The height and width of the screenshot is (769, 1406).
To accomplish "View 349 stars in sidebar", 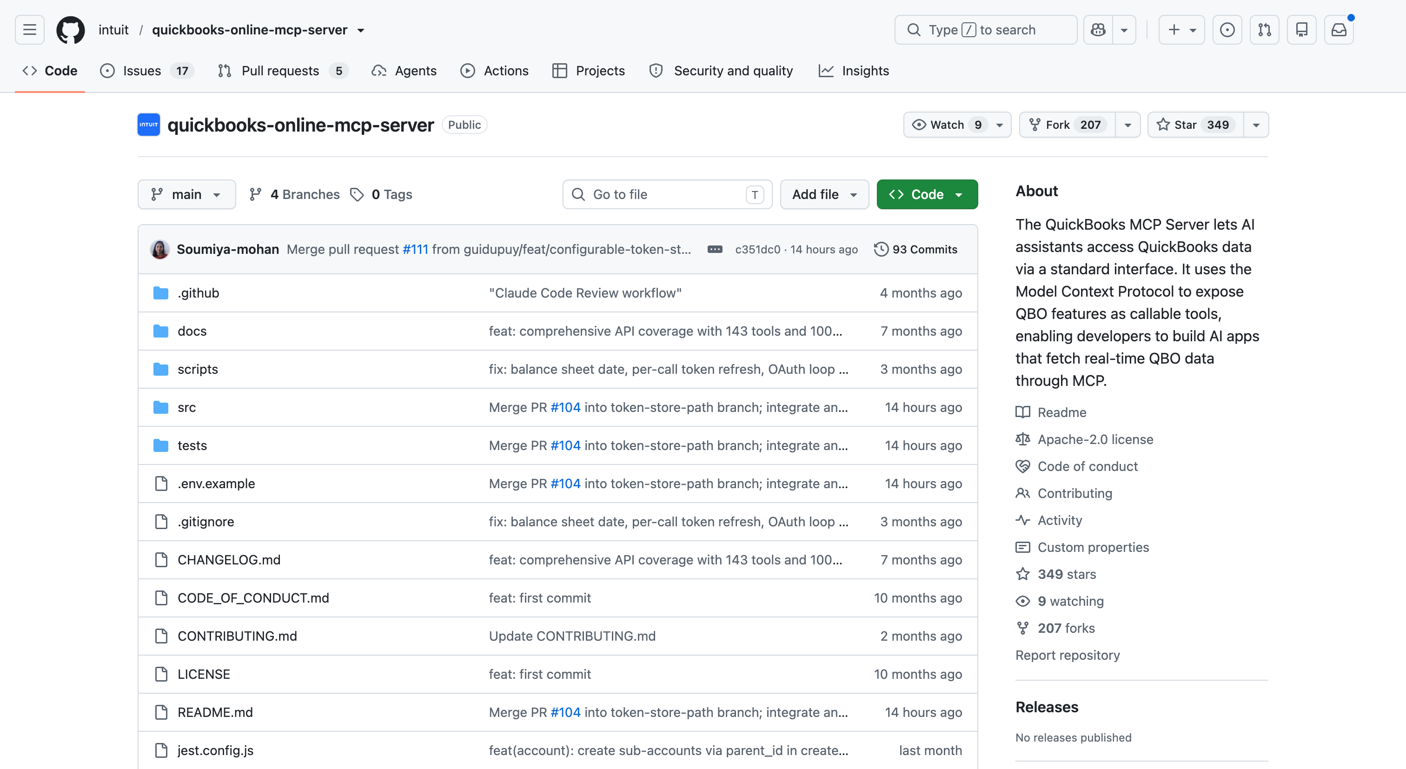I will (1055, 574).
